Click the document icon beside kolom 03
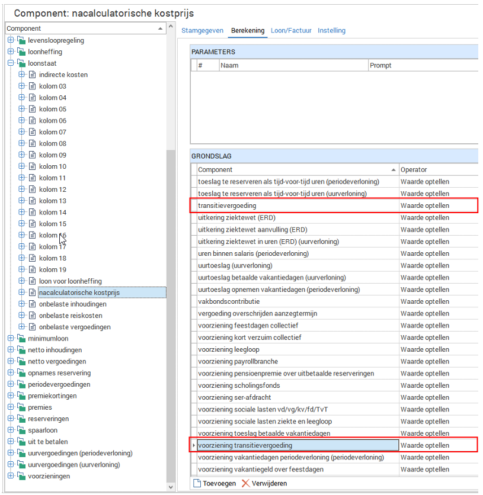 pos(33,86)
